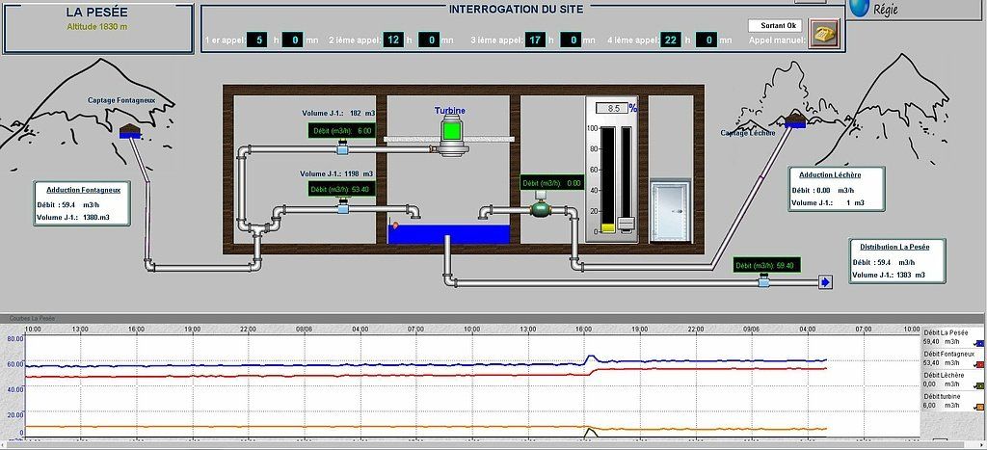The height and width of the screenshot is (450, 987).
Task: Click the Adduction Fontagneux info box
Action: coord(80,203)
